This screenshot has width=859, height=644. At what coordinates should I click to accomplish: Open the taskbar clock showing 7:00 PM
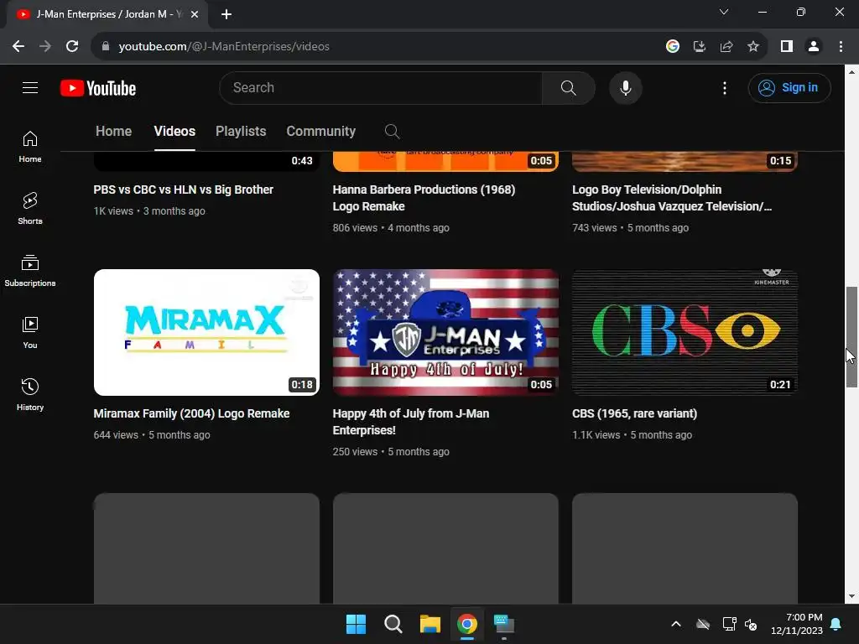797,624
